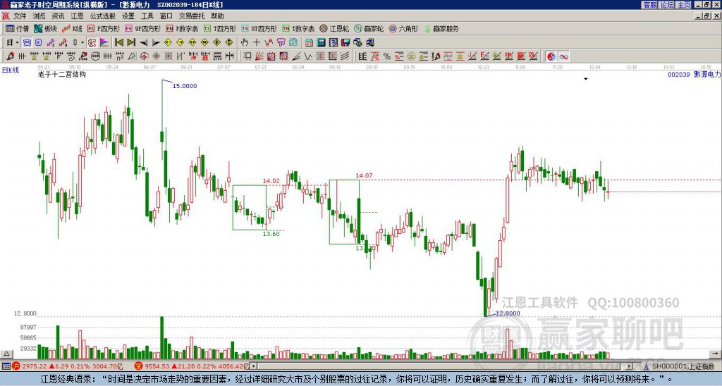Click the 13.60 support label

click(x=271, y=234)
